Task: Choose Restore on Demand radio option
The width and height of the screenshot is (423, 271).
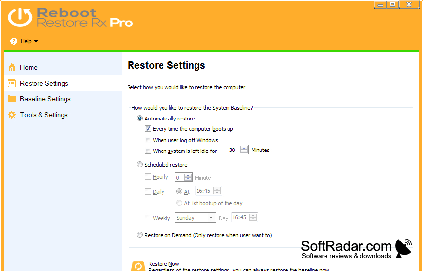Action: [140, 235]
